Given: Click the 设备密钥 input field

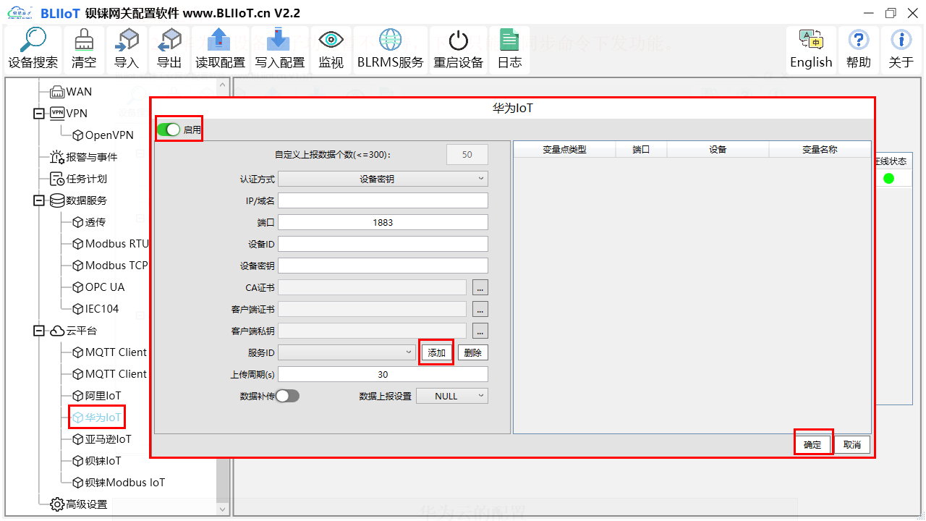Looking at the screenshot, I should coord(383,266).
